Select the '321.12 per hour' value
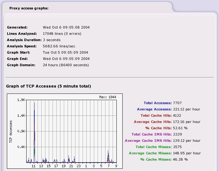Viewport: 219px width, 171px height. (186, 109)
